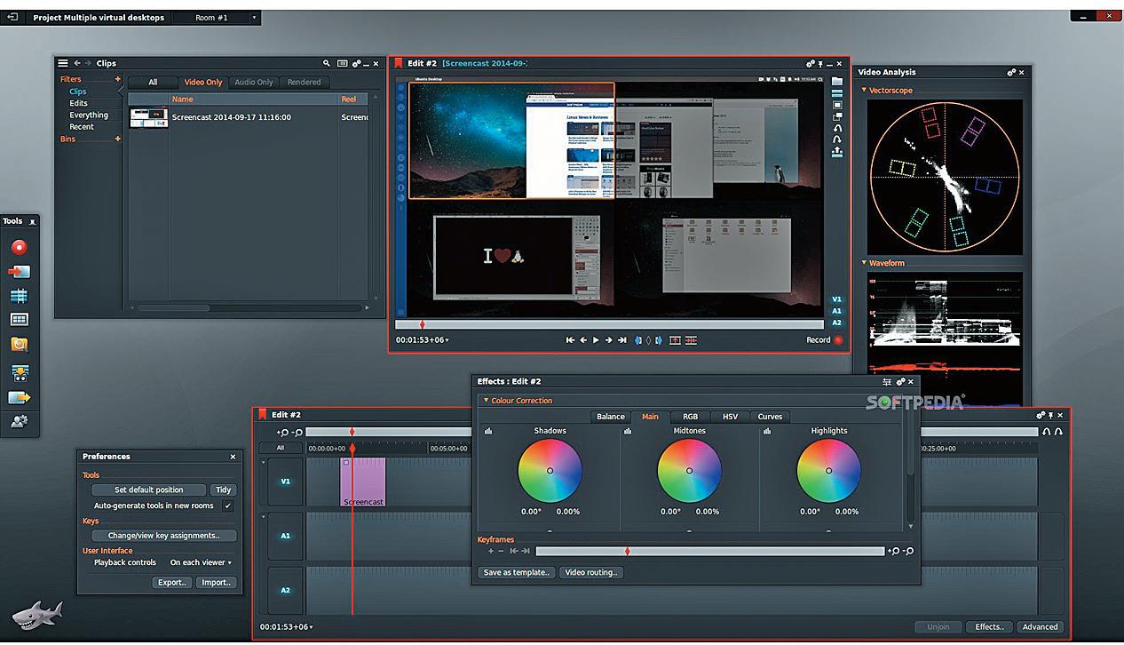Jump to end in Edit #2 viewer

[622, 340]
